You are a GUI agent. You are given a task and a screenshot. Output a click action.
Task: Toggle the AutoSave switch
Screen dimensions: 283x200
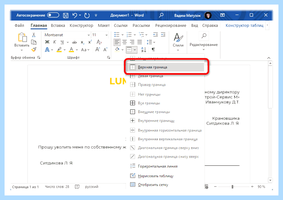53,15
